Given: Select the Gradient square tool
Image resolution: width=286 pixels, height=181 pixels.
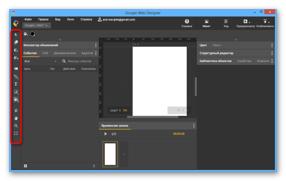Looking at the screenshot, I should 16,92.
